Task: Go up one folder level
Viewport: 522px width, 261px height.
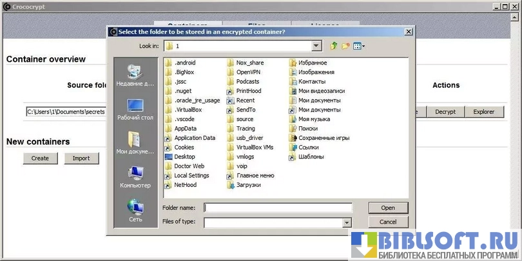Action: click(334, 46)
